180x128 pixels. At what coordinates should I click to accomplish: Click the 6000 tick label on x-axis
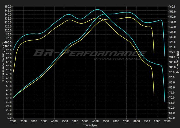point(95,121)
